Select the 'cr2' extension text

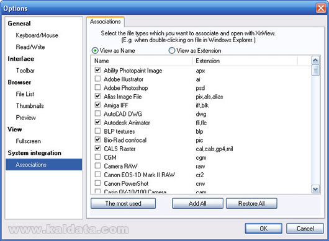click(199, 175)
